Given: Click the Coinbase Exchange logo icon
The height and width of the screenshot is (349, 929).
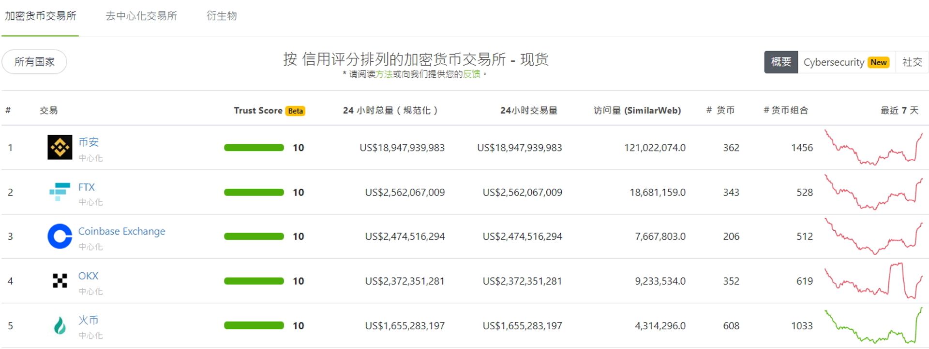Looking at the screenshot, I should point(60,237).
